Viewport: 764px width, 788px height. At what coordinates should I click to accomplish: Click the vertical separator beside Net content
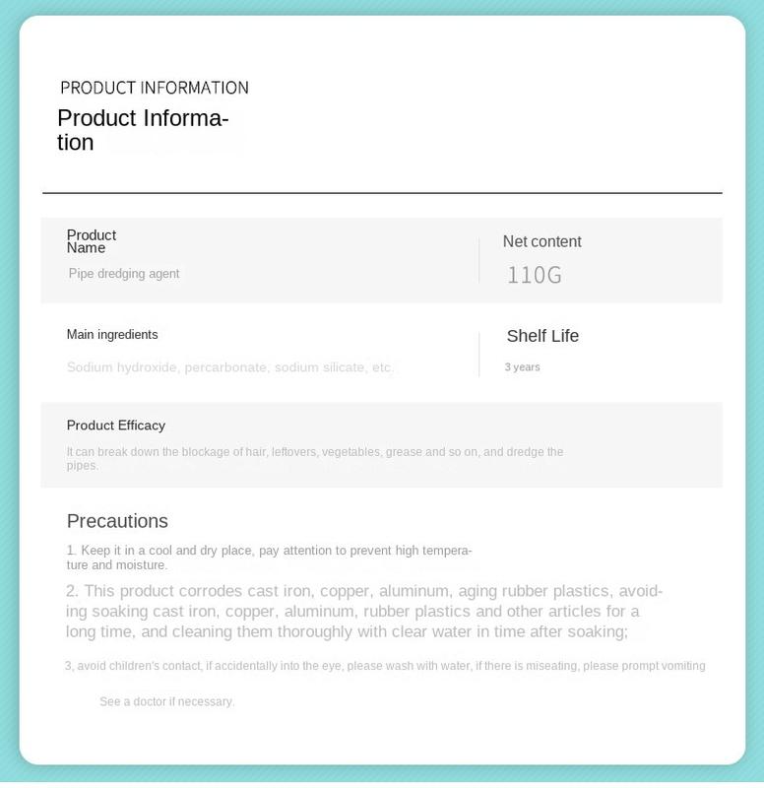(479, 261)
